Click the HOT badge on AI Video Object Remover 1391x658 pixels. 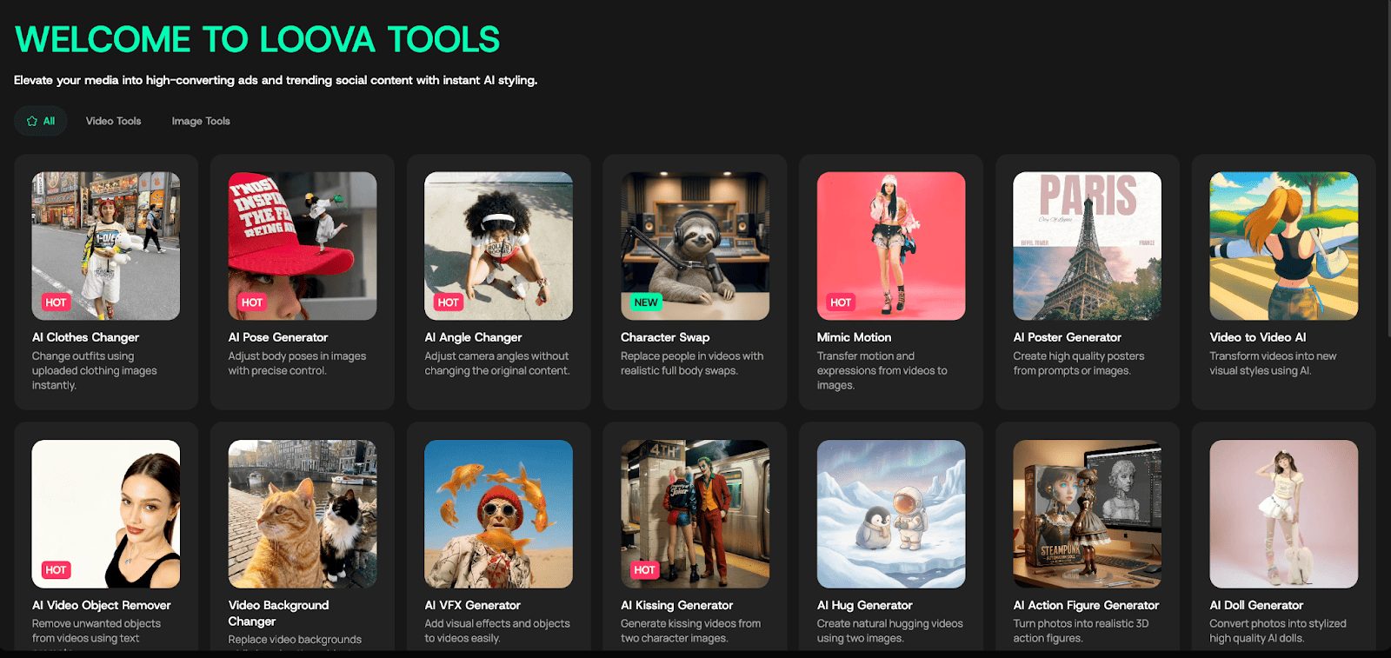(x=56, y=570)
